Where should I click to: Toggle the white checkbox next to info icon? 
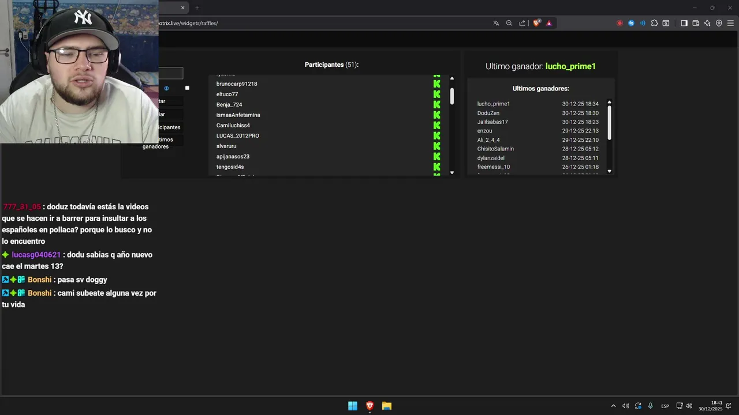187,88
